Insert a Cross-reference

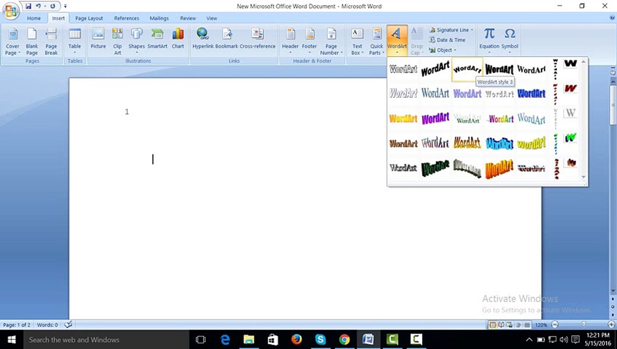tap(258, 39)
